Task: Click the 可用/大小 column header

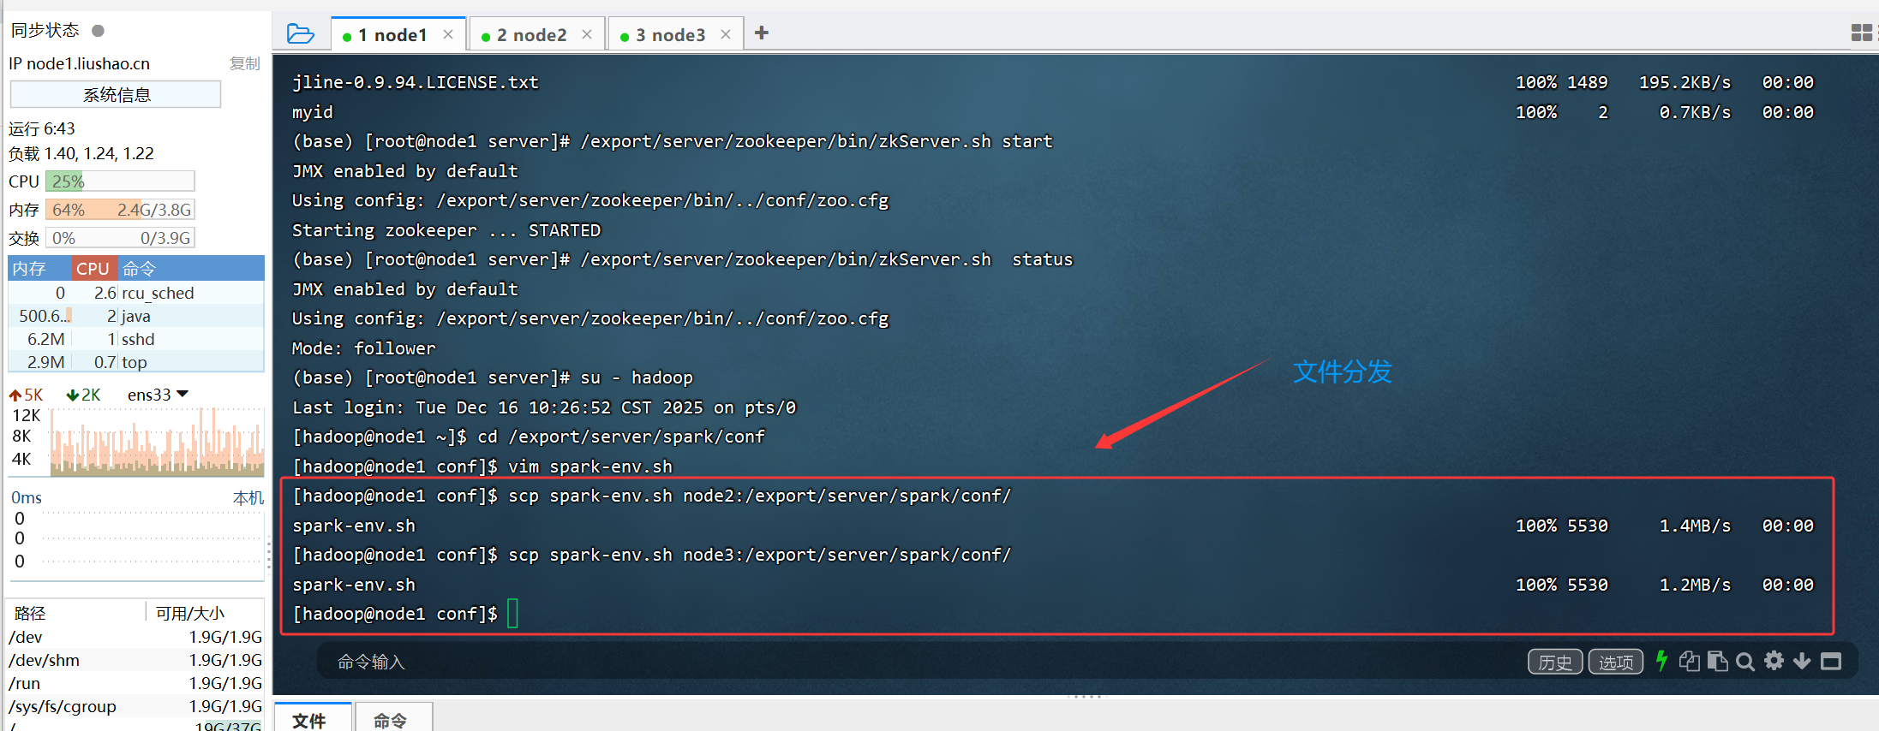Action: [206, 613]
